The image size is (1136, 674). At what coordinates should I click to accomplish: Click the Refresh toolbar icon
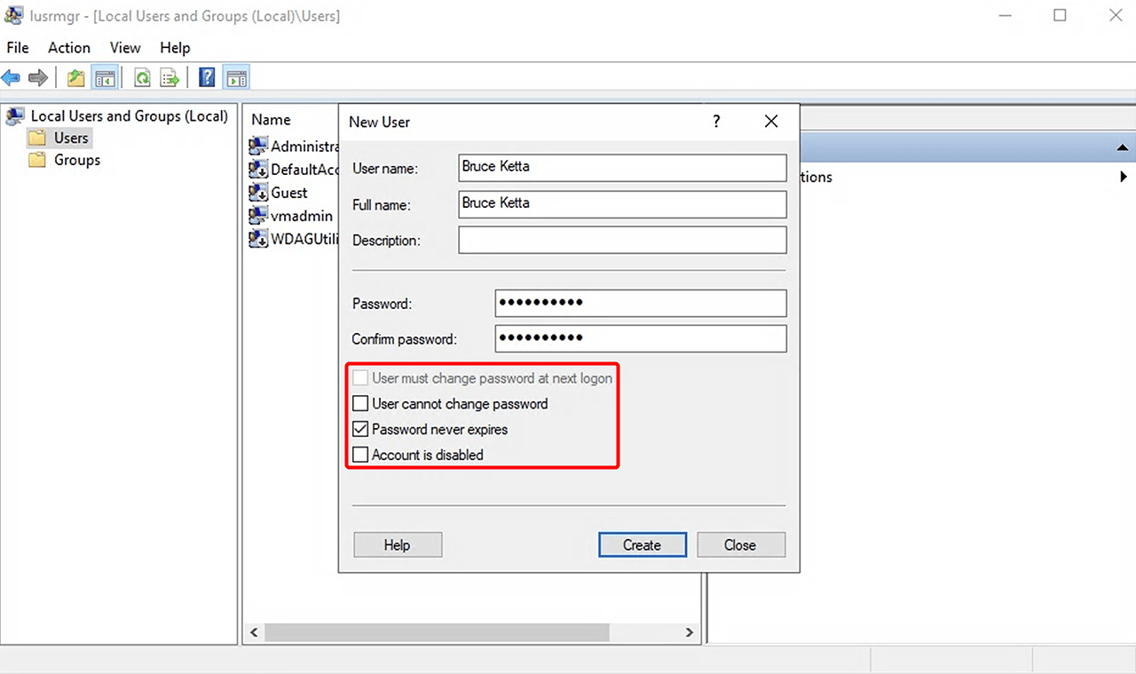pos(142,78)
